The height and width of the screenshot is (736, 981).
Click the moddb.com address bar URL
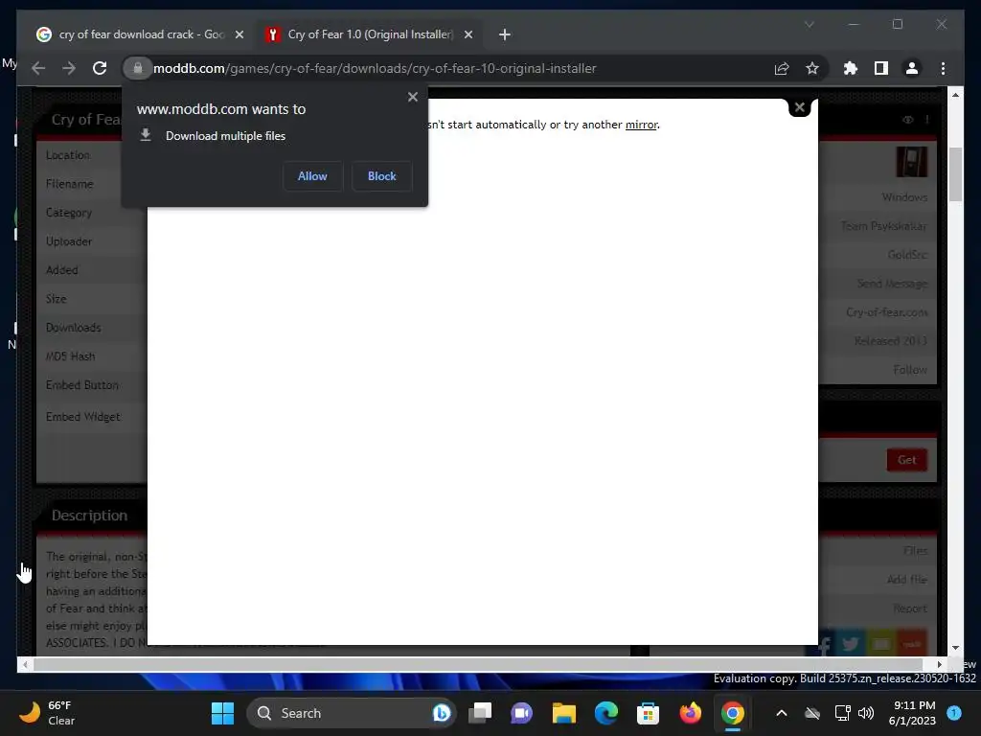coord(375,68)
